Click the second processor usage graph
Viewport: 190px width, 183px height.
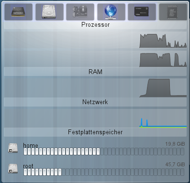pyautogui.click(x=95, y=59)
